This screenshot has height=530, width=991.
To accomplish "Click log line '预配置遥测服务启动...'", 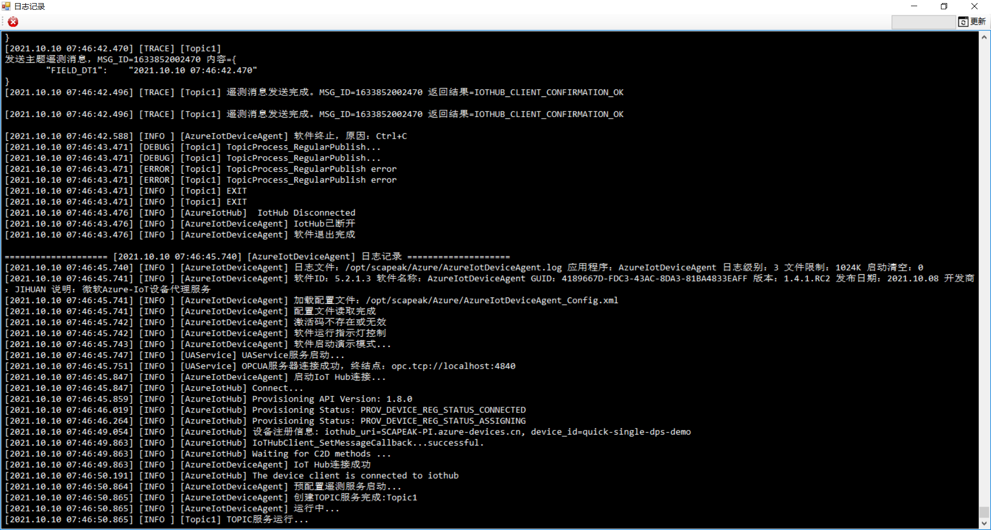I will click(203, 487).
